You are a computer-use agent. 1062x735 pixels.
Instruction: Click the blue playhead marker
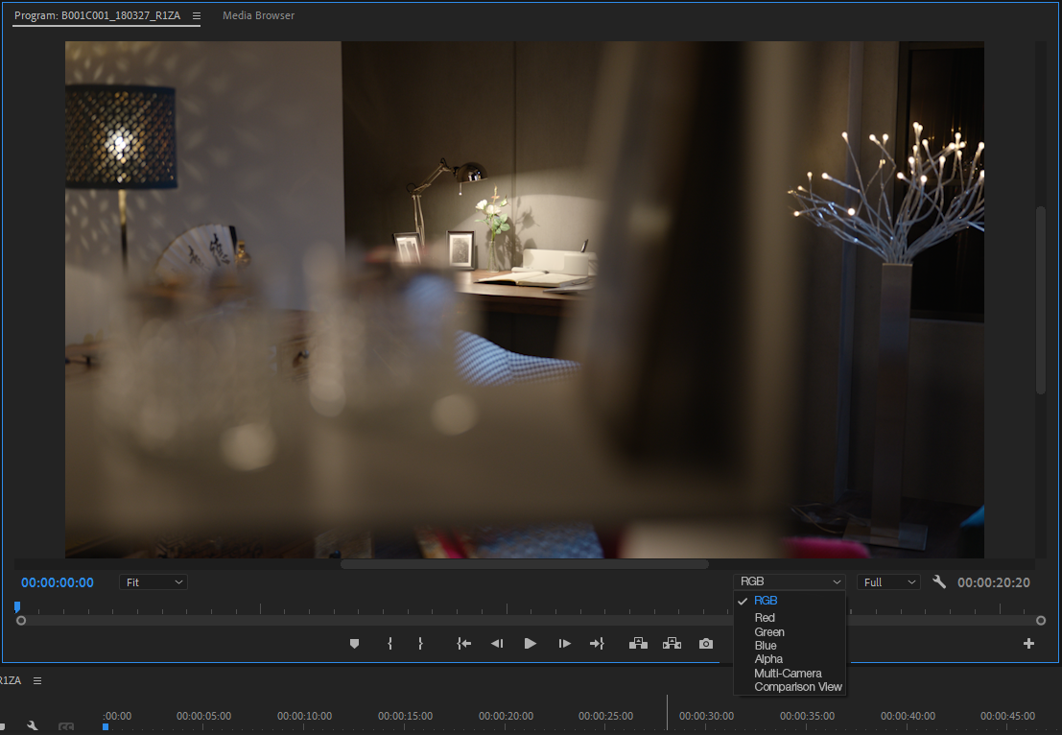(x=17, y=606)
